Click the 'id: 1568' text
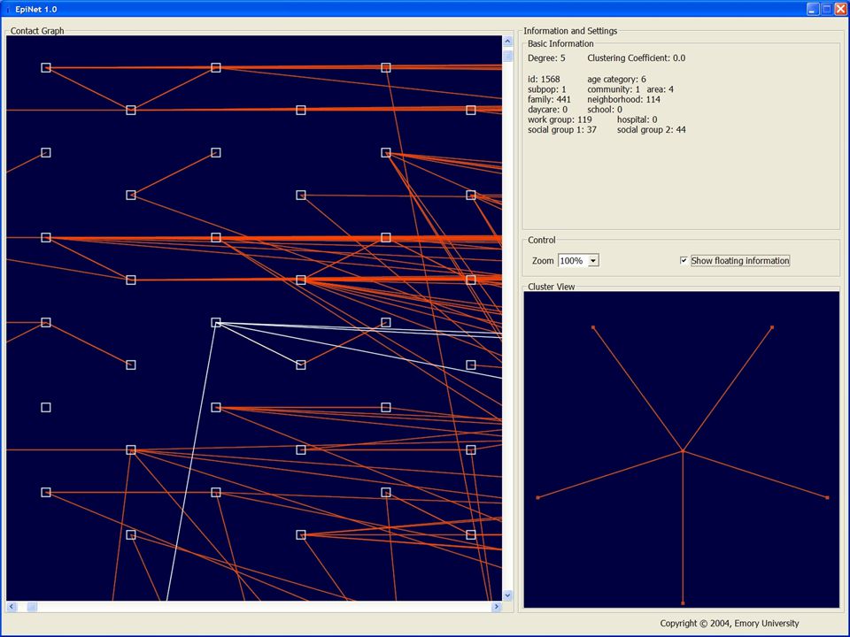 [544, 79]
